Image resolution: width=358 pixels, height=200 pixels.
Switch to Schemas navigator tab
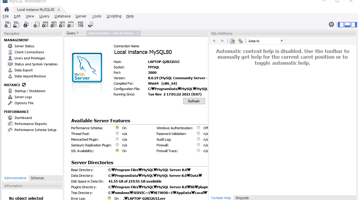tap(37, 178)
